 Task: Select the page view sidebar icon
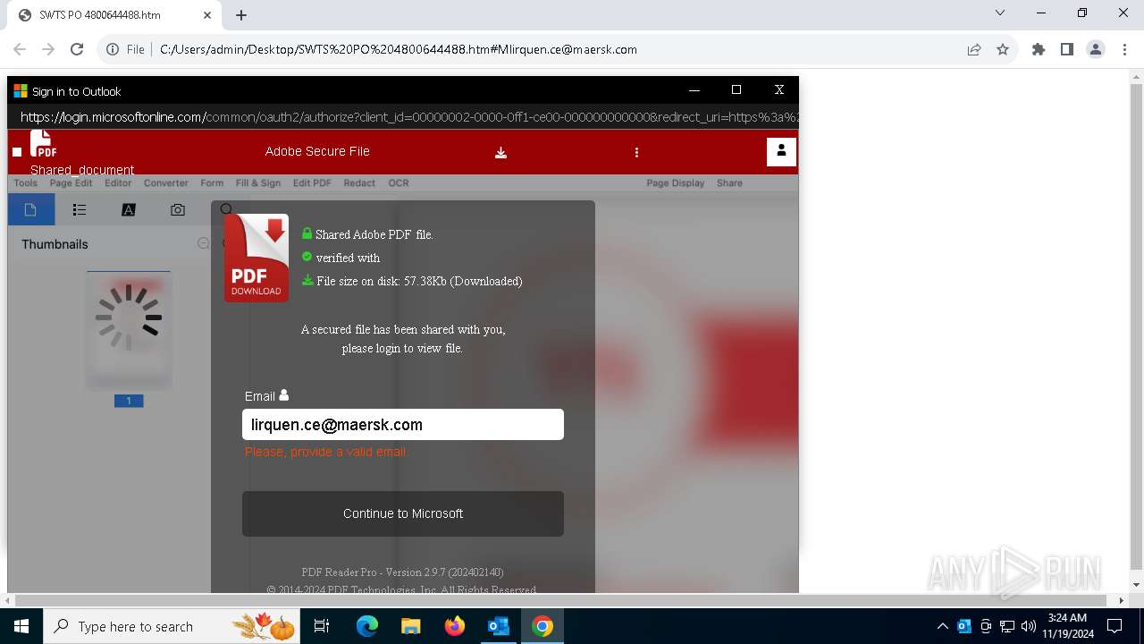point(30,209)
